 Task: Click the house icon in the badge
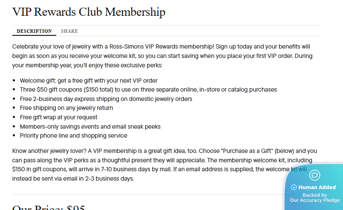314,175
